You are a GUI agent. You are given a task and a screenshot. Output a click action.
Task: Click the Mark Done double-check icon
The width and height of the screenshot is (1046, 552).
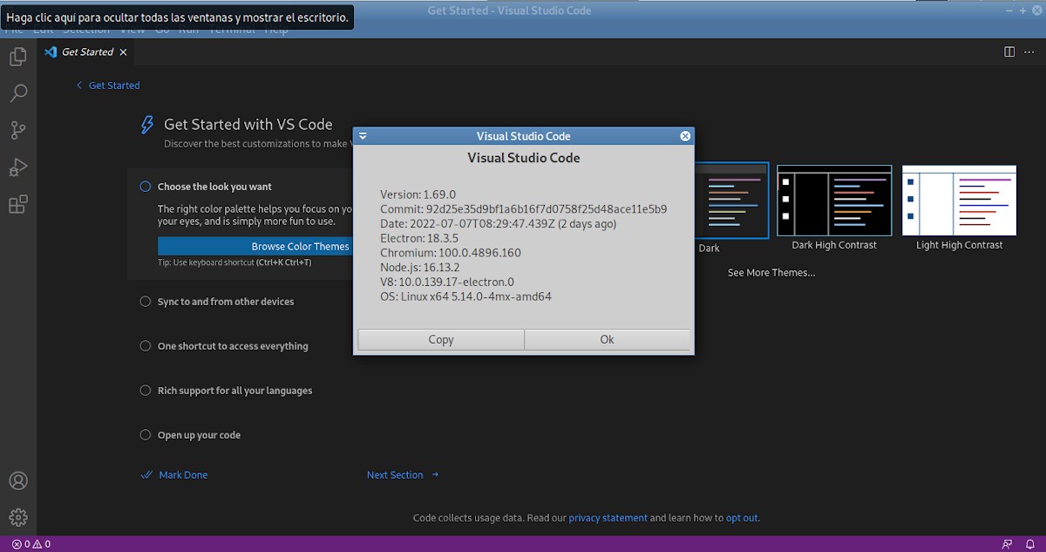coord(146,475)
